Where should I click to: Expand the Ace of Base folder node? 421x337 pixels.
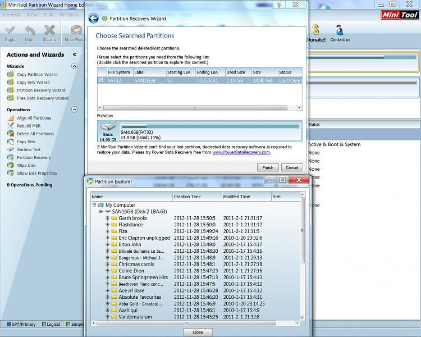(x=107, y=290)
